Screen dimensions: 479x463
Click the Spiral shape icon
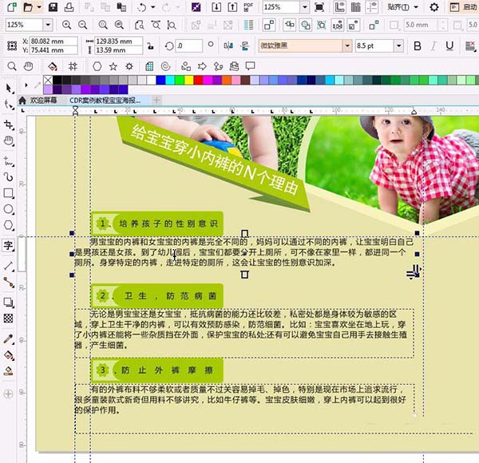click(165, 66)
